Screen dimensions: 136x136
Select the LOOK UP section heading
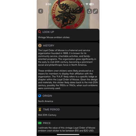click(48, 32)
